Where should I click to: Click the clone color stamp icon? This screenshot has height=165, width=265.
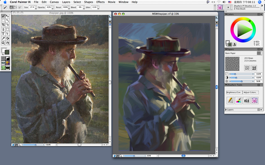[x=234, y=44]
